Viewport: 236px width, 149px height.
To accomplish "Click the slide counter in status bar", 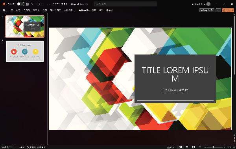I will click(x=7, y=147).
